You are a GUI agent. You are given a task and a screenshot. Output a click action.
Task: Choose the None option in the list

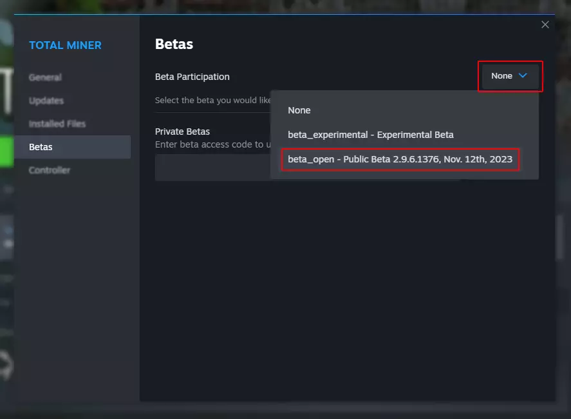click(x=299, y=110)
